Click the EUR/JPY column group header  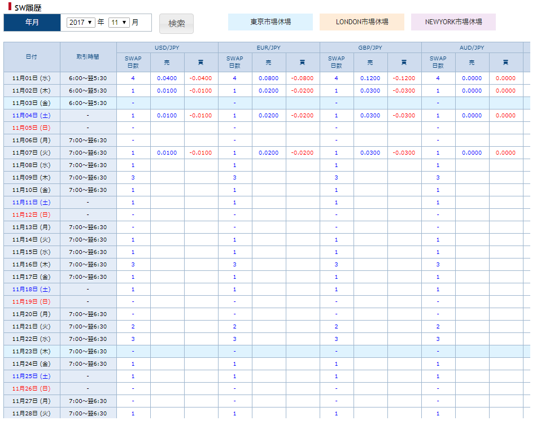(268, 47)
